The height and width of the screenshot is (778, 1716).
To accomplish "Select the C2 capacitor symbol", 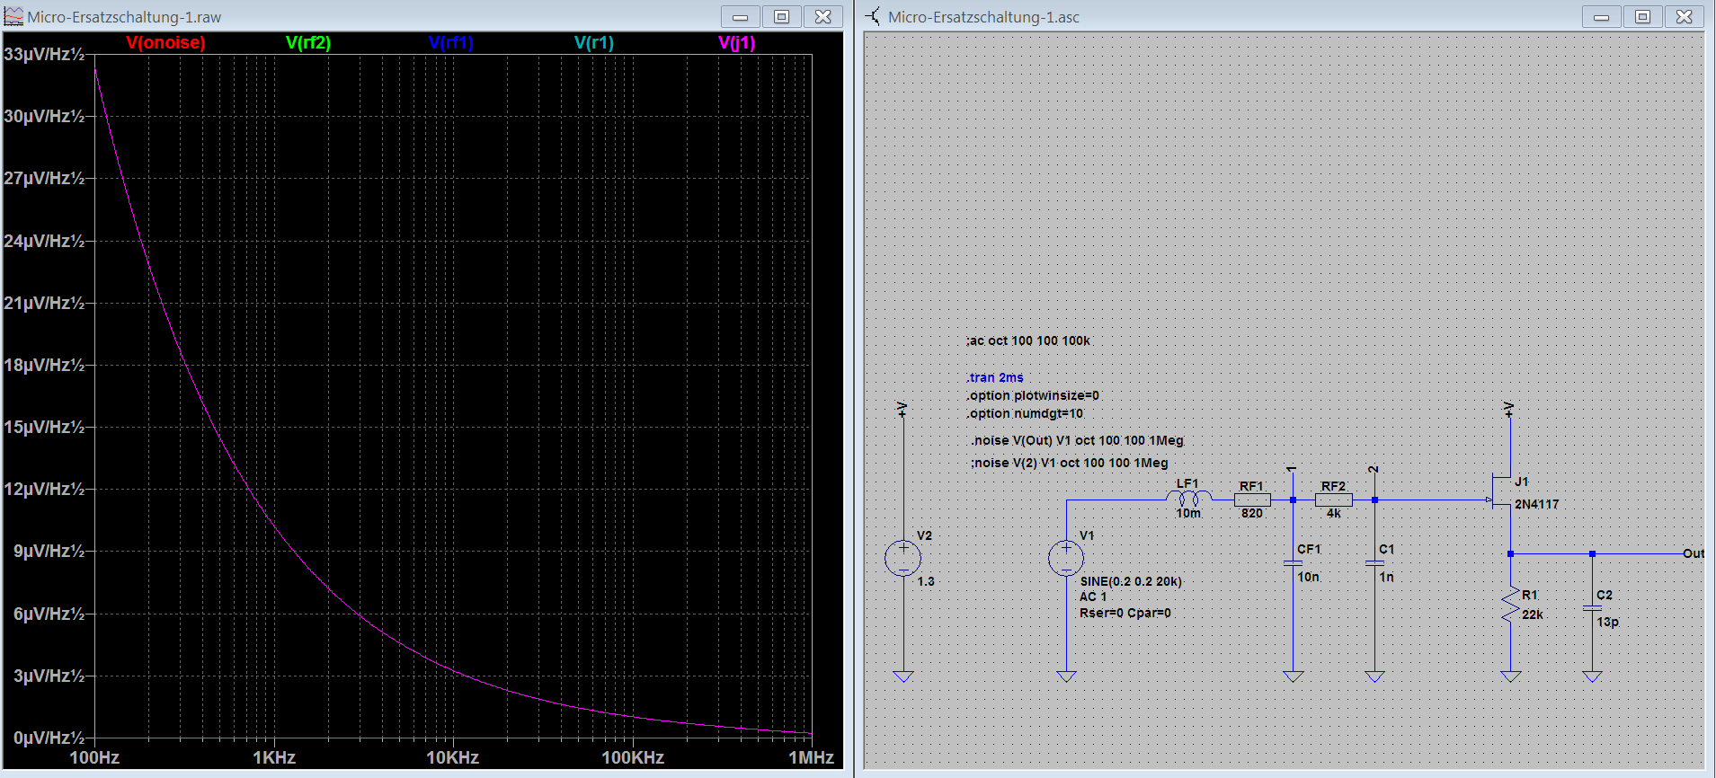I will tap(1592, 608).
